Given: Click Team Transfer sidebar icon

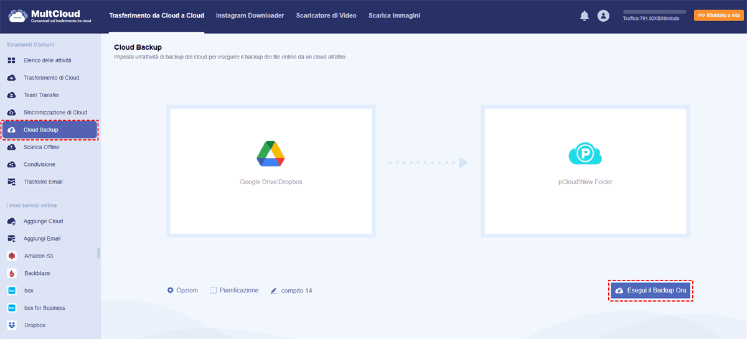Looking at the screenshot, I should 11,95.
